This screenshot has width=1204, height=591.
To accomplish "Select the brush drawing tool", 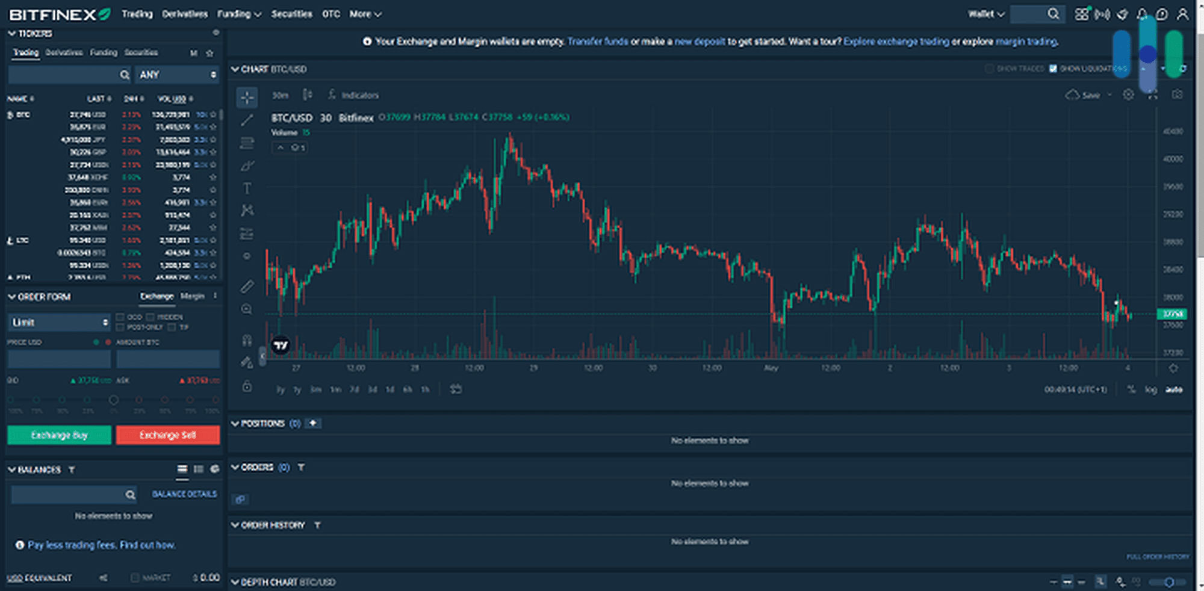I will [247, 166].
